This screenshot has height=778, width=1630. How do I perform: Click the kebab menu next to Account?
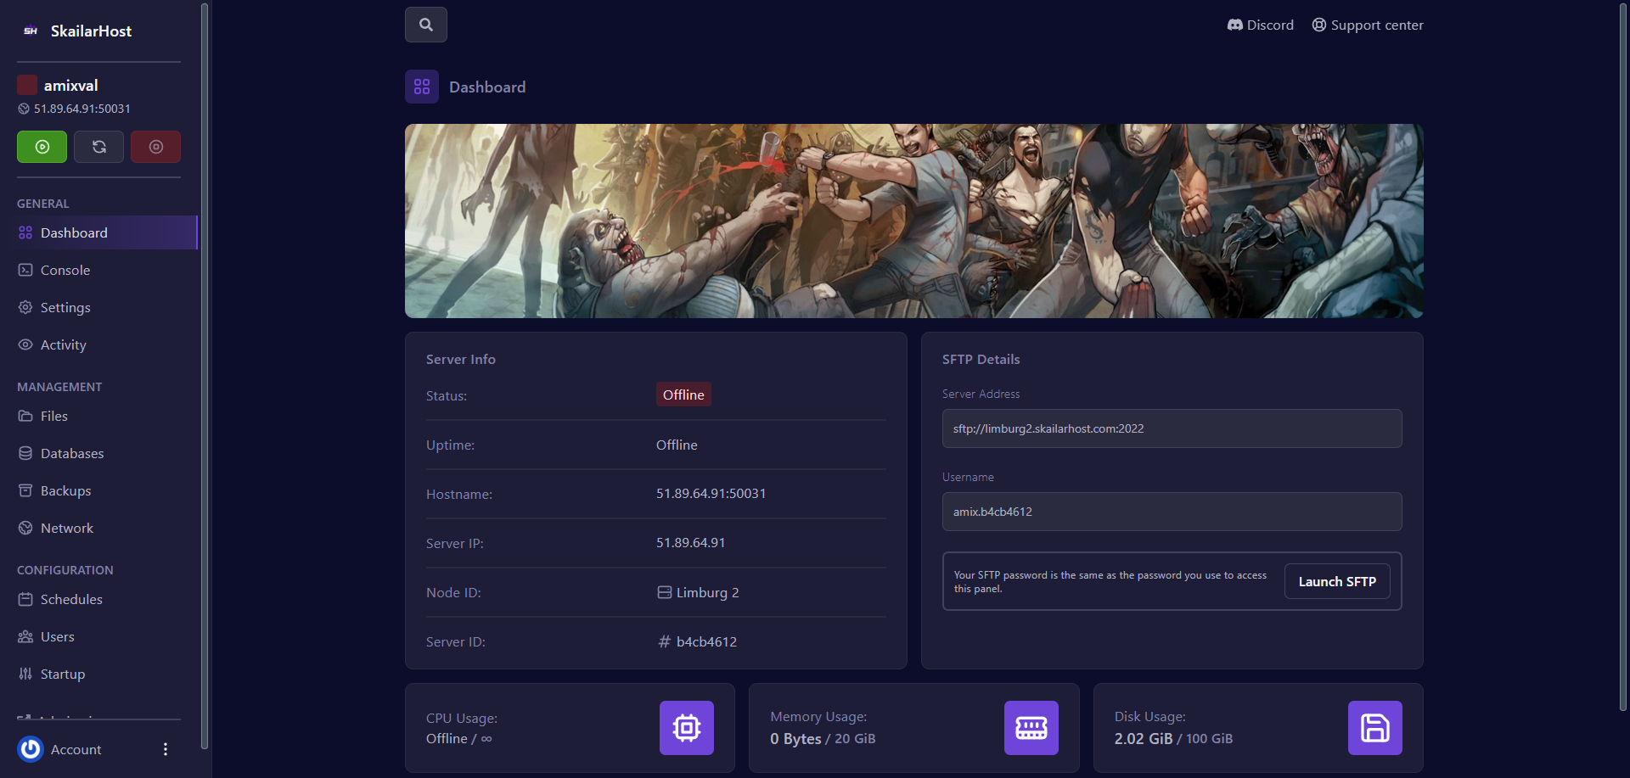click(165, 749)
